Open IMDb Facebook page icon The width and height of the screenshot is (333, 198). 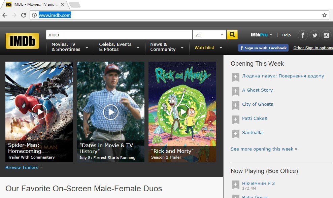303,35
